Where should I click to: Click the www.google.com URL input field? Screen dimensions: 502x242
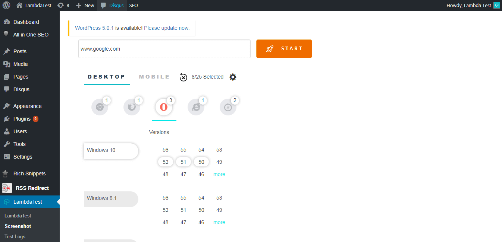(164, 49)
